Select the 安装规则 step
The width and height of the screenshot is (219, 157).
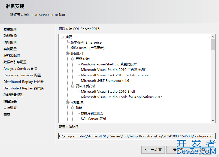click(10, 29)
